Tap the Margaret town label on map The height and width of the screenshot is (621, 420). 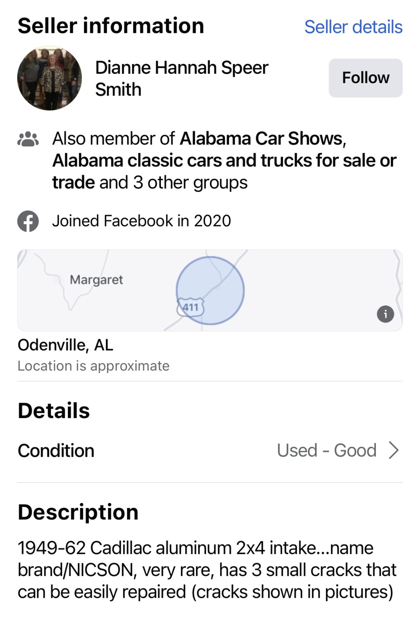tap(96, 279)
